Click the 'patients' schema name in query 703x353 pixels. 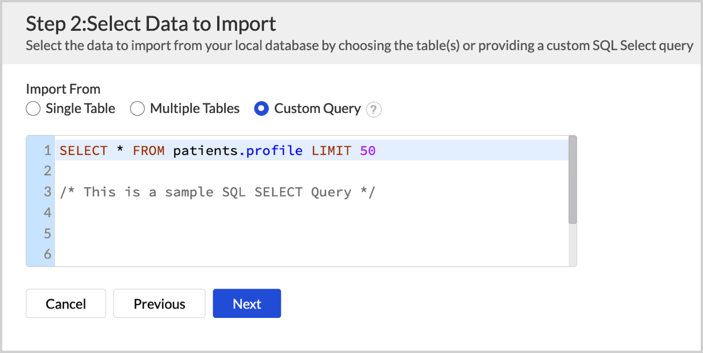coord(206,151)
